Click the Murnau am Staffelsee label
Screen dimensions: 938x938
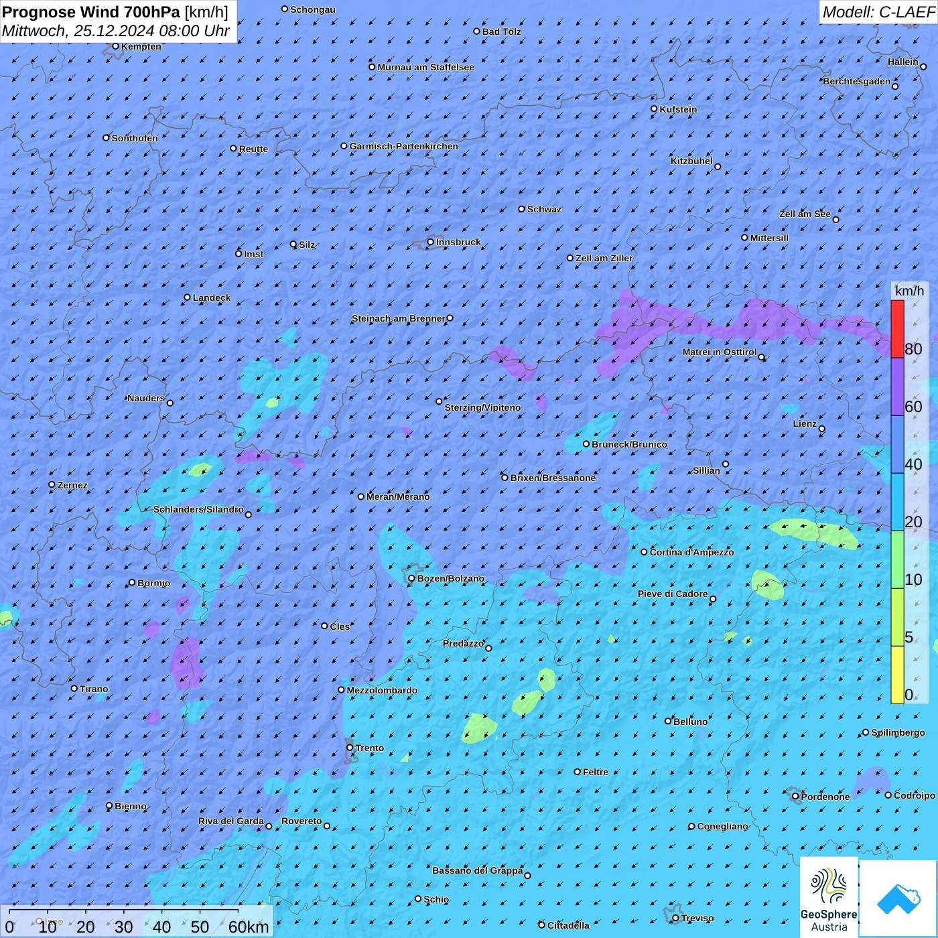click(425, 67)
